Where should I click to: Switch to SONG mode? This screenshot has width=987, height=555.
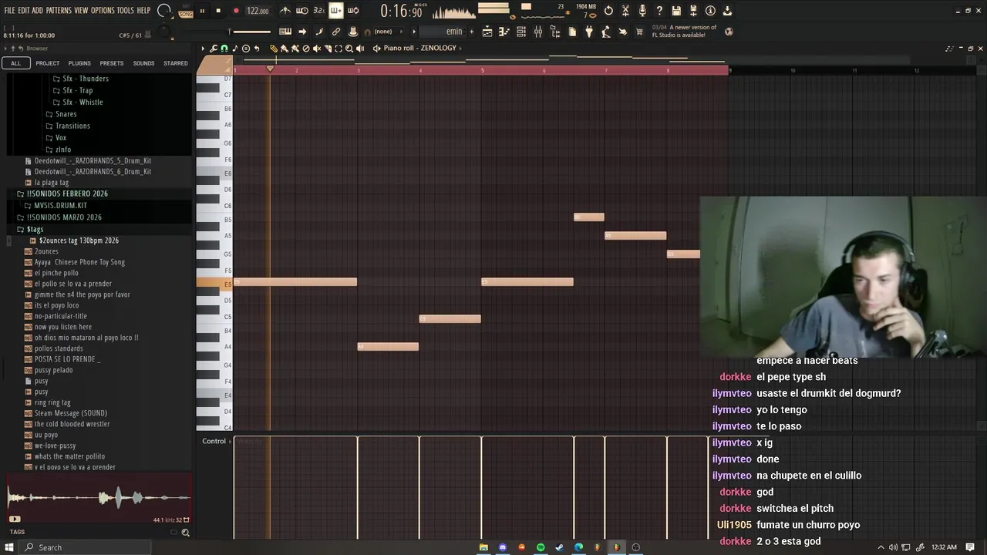tap(186, 15)
